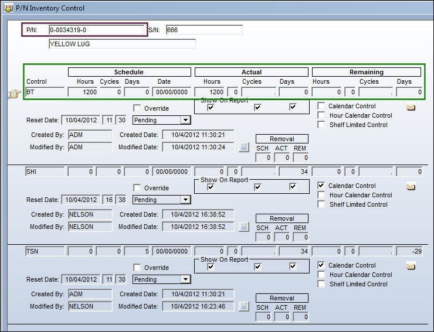
Task: Select the BT control field
Action: [45, 92]
